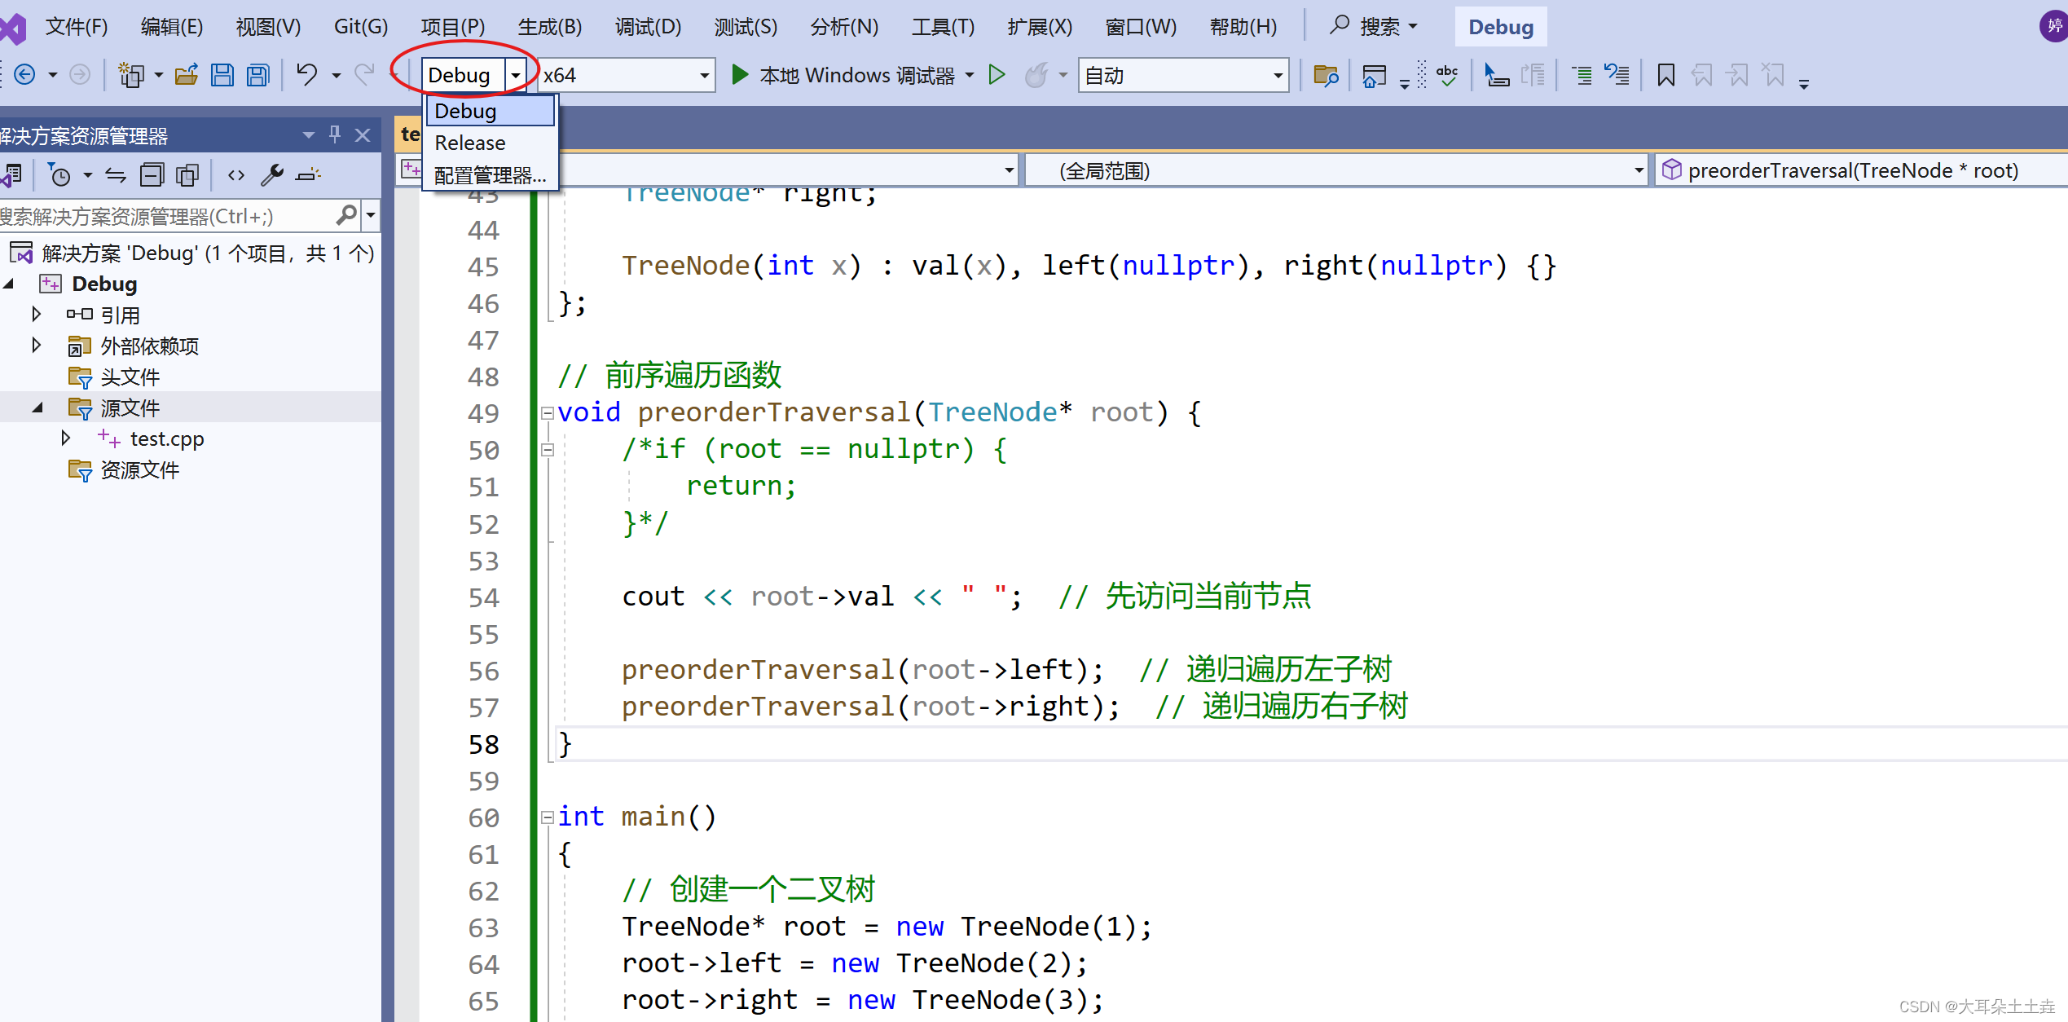Collapse all items in Solution Explorer

pyautogui.click(x=152, y=174)
